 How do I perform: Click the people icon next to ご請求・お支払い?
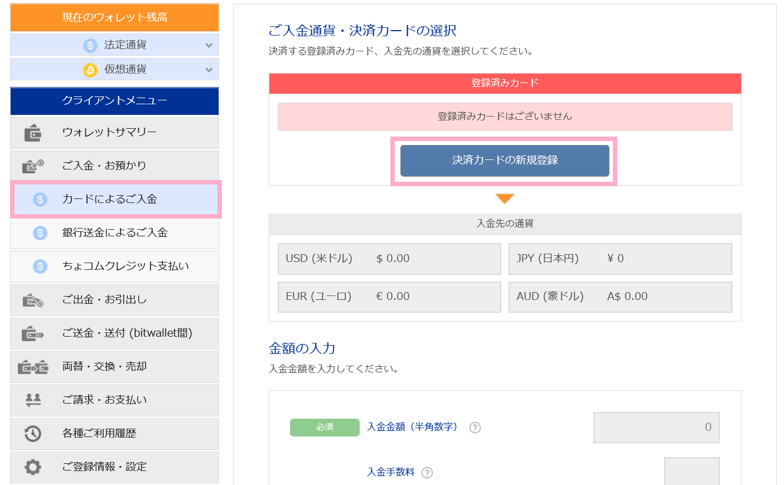tap(33, 400)
